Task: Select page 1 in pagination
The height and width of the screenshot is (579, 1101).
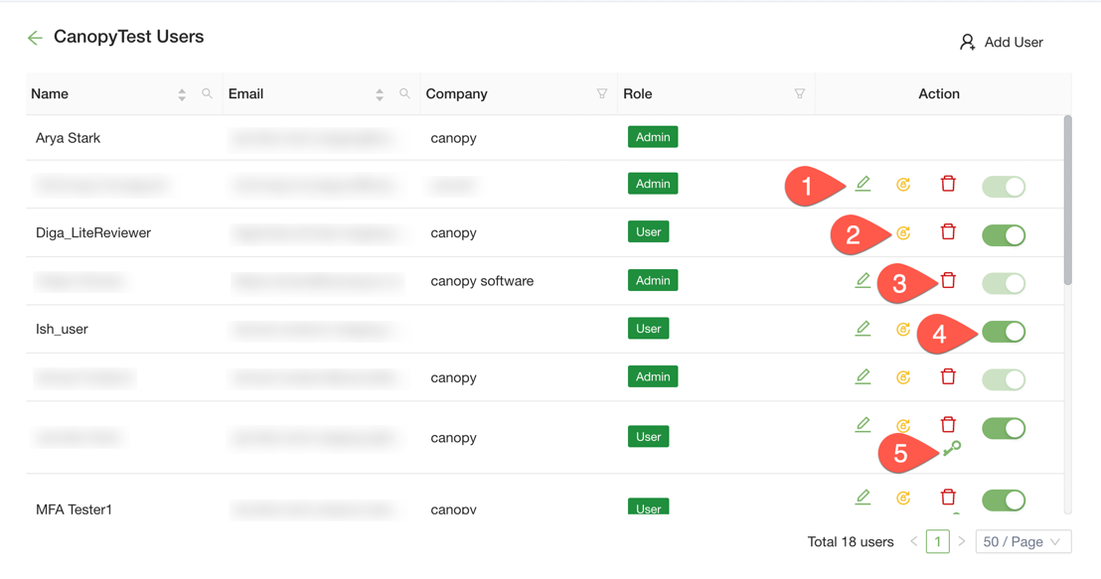Action: pyautogui.click(x=937, y=541)
